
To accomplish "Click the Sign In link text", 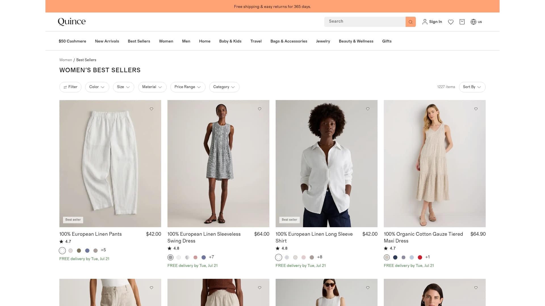I will (x=435, y=22).
